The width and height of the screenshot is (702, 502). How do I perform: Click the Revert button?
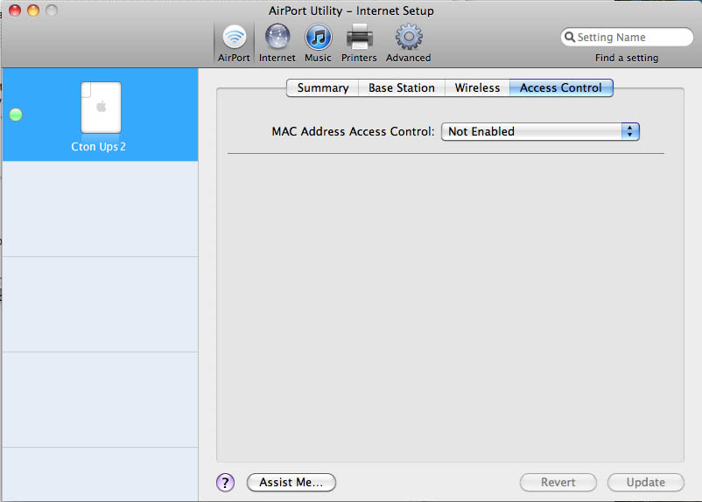pyautogui.click(x=558, y=482)
